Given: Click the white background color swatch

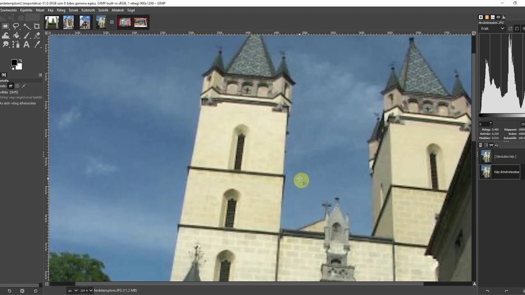Looking at the screenshot, I should pos(20,67).
